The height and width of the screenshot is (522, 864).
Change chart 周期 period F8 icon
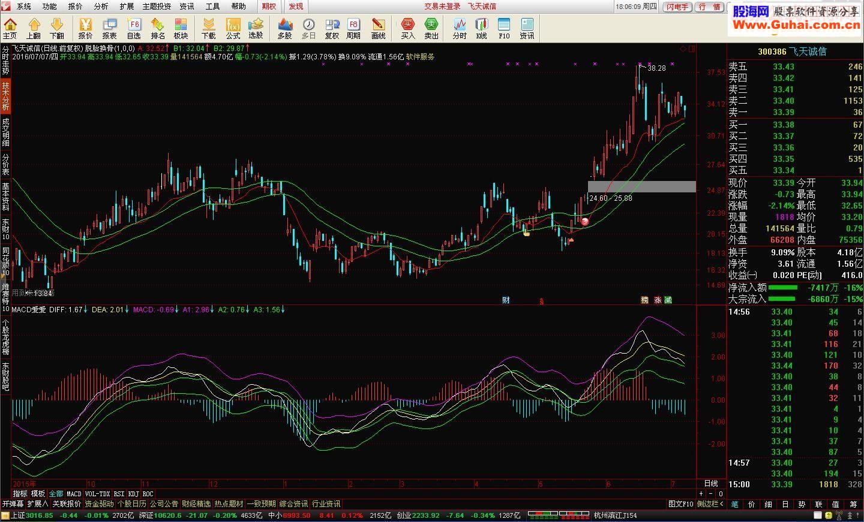click(x=354, y=28)
